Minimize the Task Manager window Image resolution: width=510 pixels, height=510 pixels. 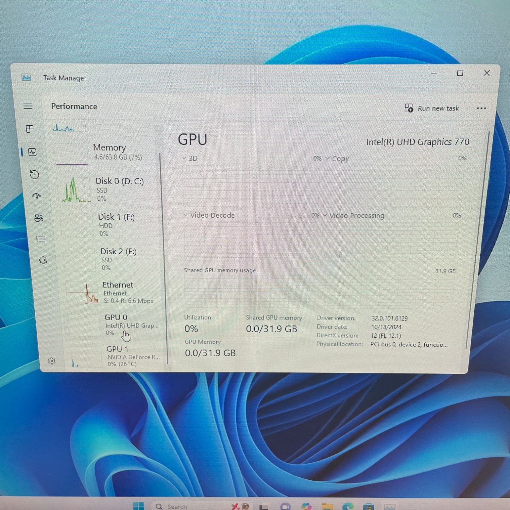tap(434, 73)
